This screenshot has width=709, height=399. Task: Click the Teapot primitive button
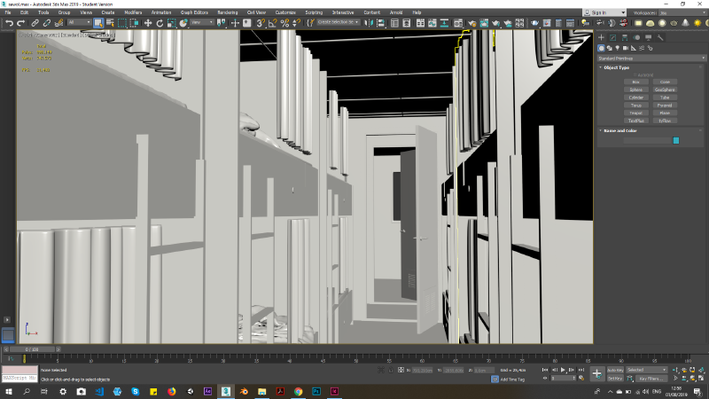pos(635,113)
